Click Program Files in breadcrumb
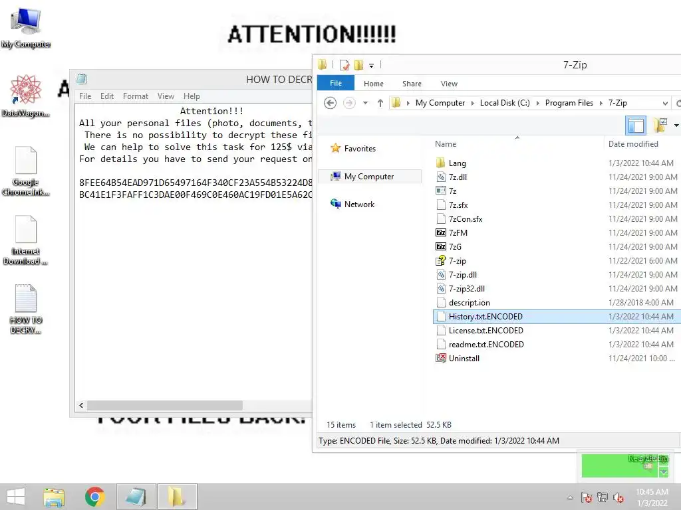This screenshot has height=510, width=681. [569, 103]
